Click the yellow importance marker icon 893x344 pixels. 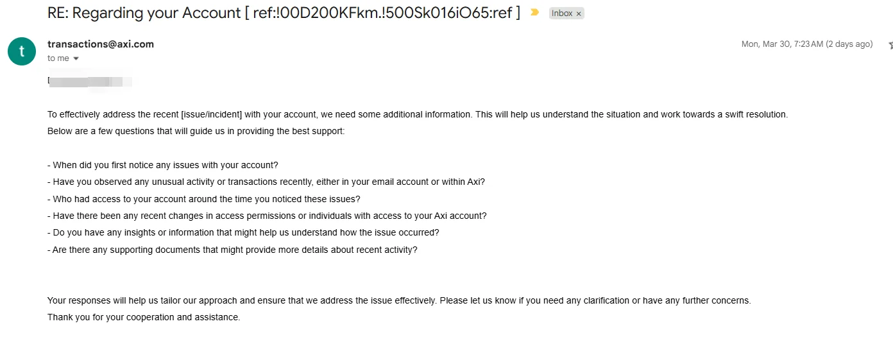535,12
